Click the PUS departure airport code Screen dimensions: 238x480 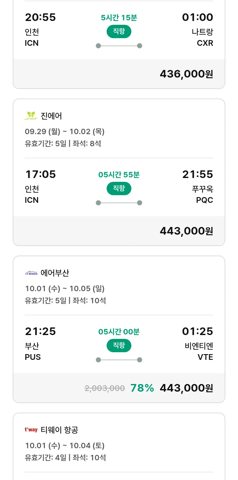[x=33, y=357]
